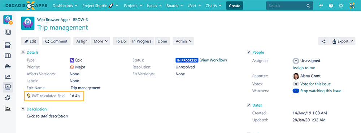Open the active sprints columns icon
Viewport: 361px width, 133px height.
click(x=8, y=56)
